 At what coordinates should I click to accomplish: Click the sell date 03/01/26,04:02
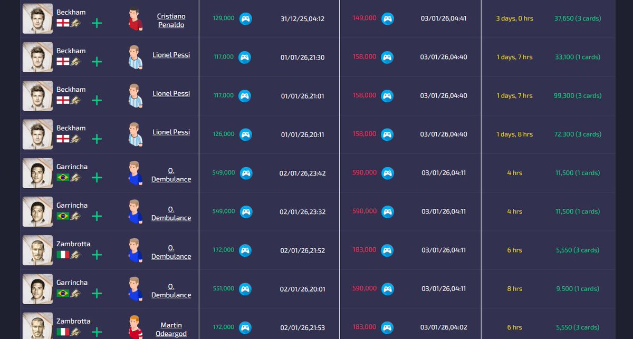(444, 327)
